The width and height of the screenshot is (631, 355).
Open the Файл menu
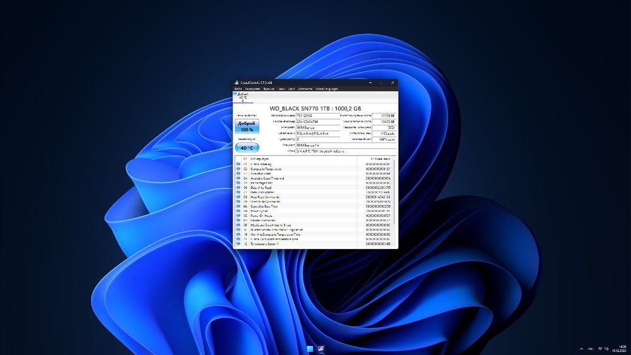coord(238,89)
